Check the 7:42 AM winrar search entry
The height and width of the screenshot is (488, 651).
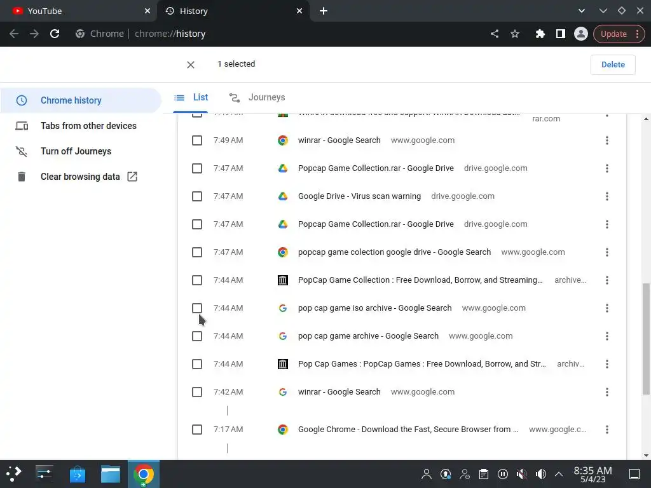[197, 392]
